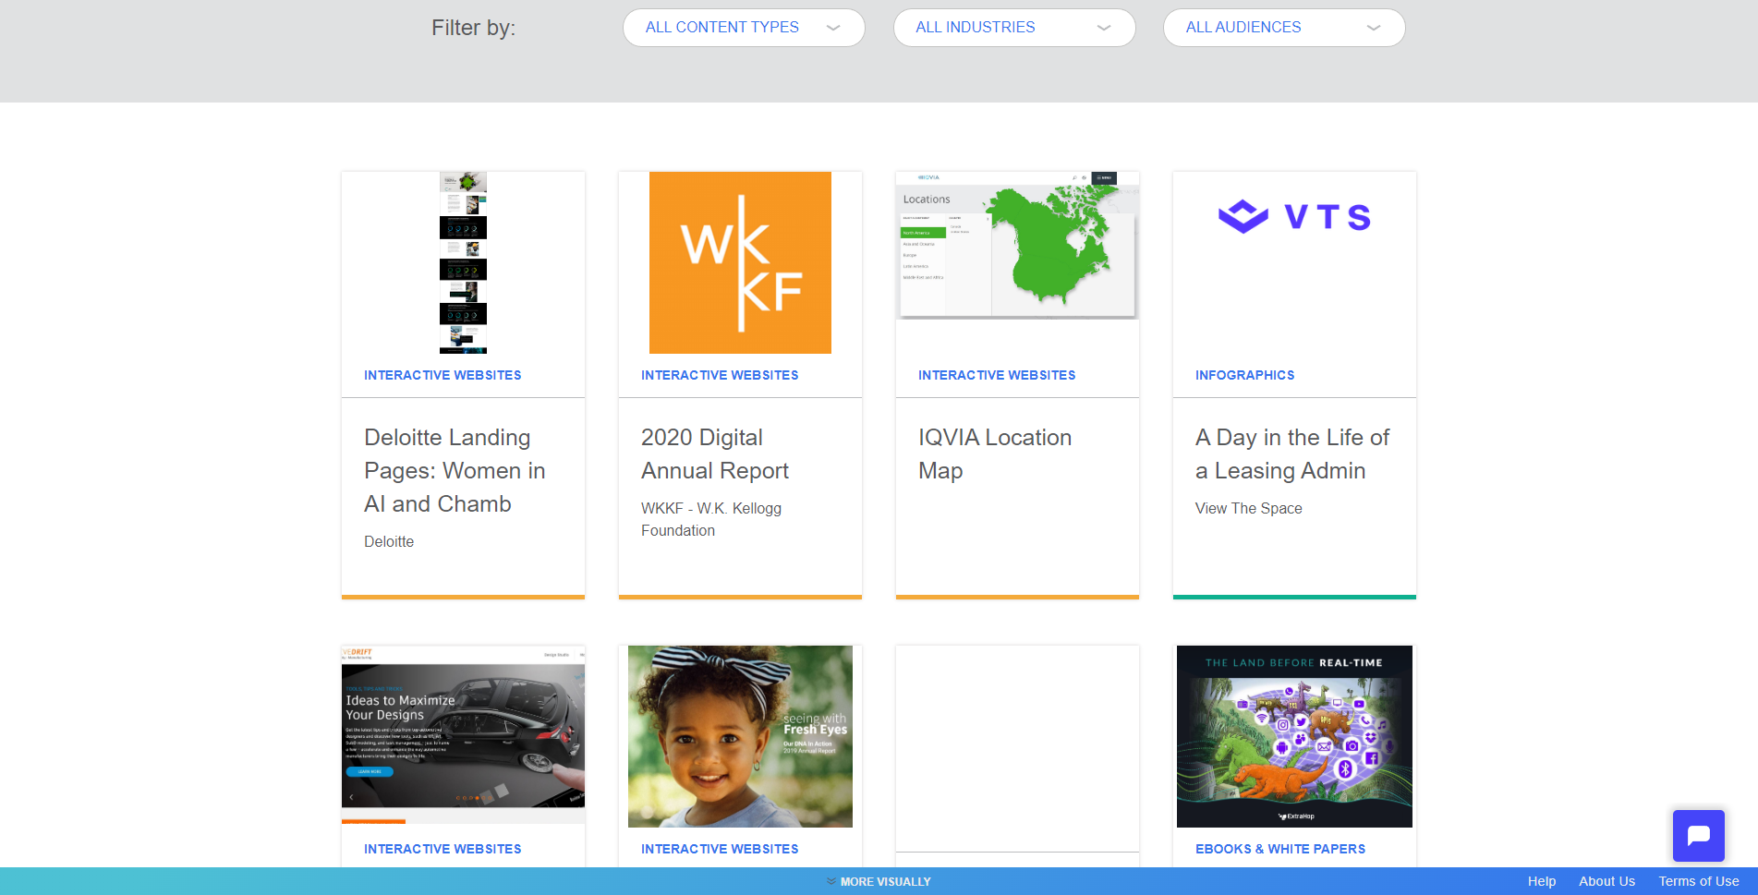
Task: Click the VTS logo image
Action: tap(1294, 217)
